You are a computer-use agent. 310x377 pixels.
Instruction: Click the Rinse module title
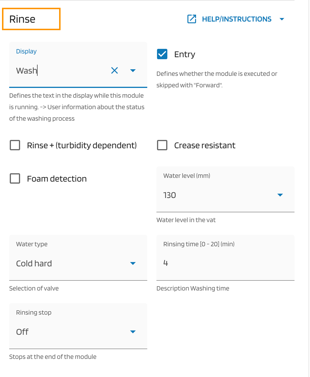click(23, 19)
